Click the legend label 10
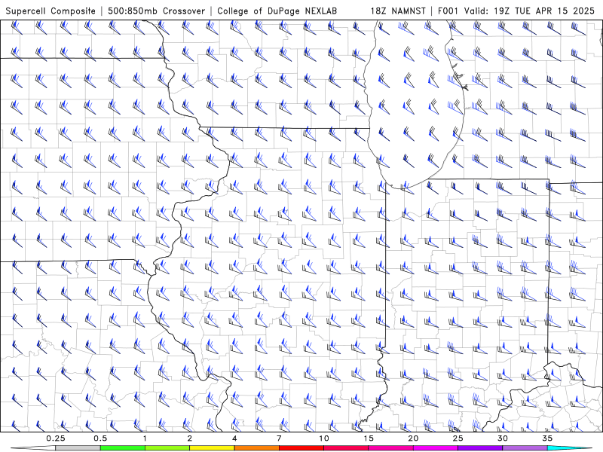The image size is (603, 452). 324,438
